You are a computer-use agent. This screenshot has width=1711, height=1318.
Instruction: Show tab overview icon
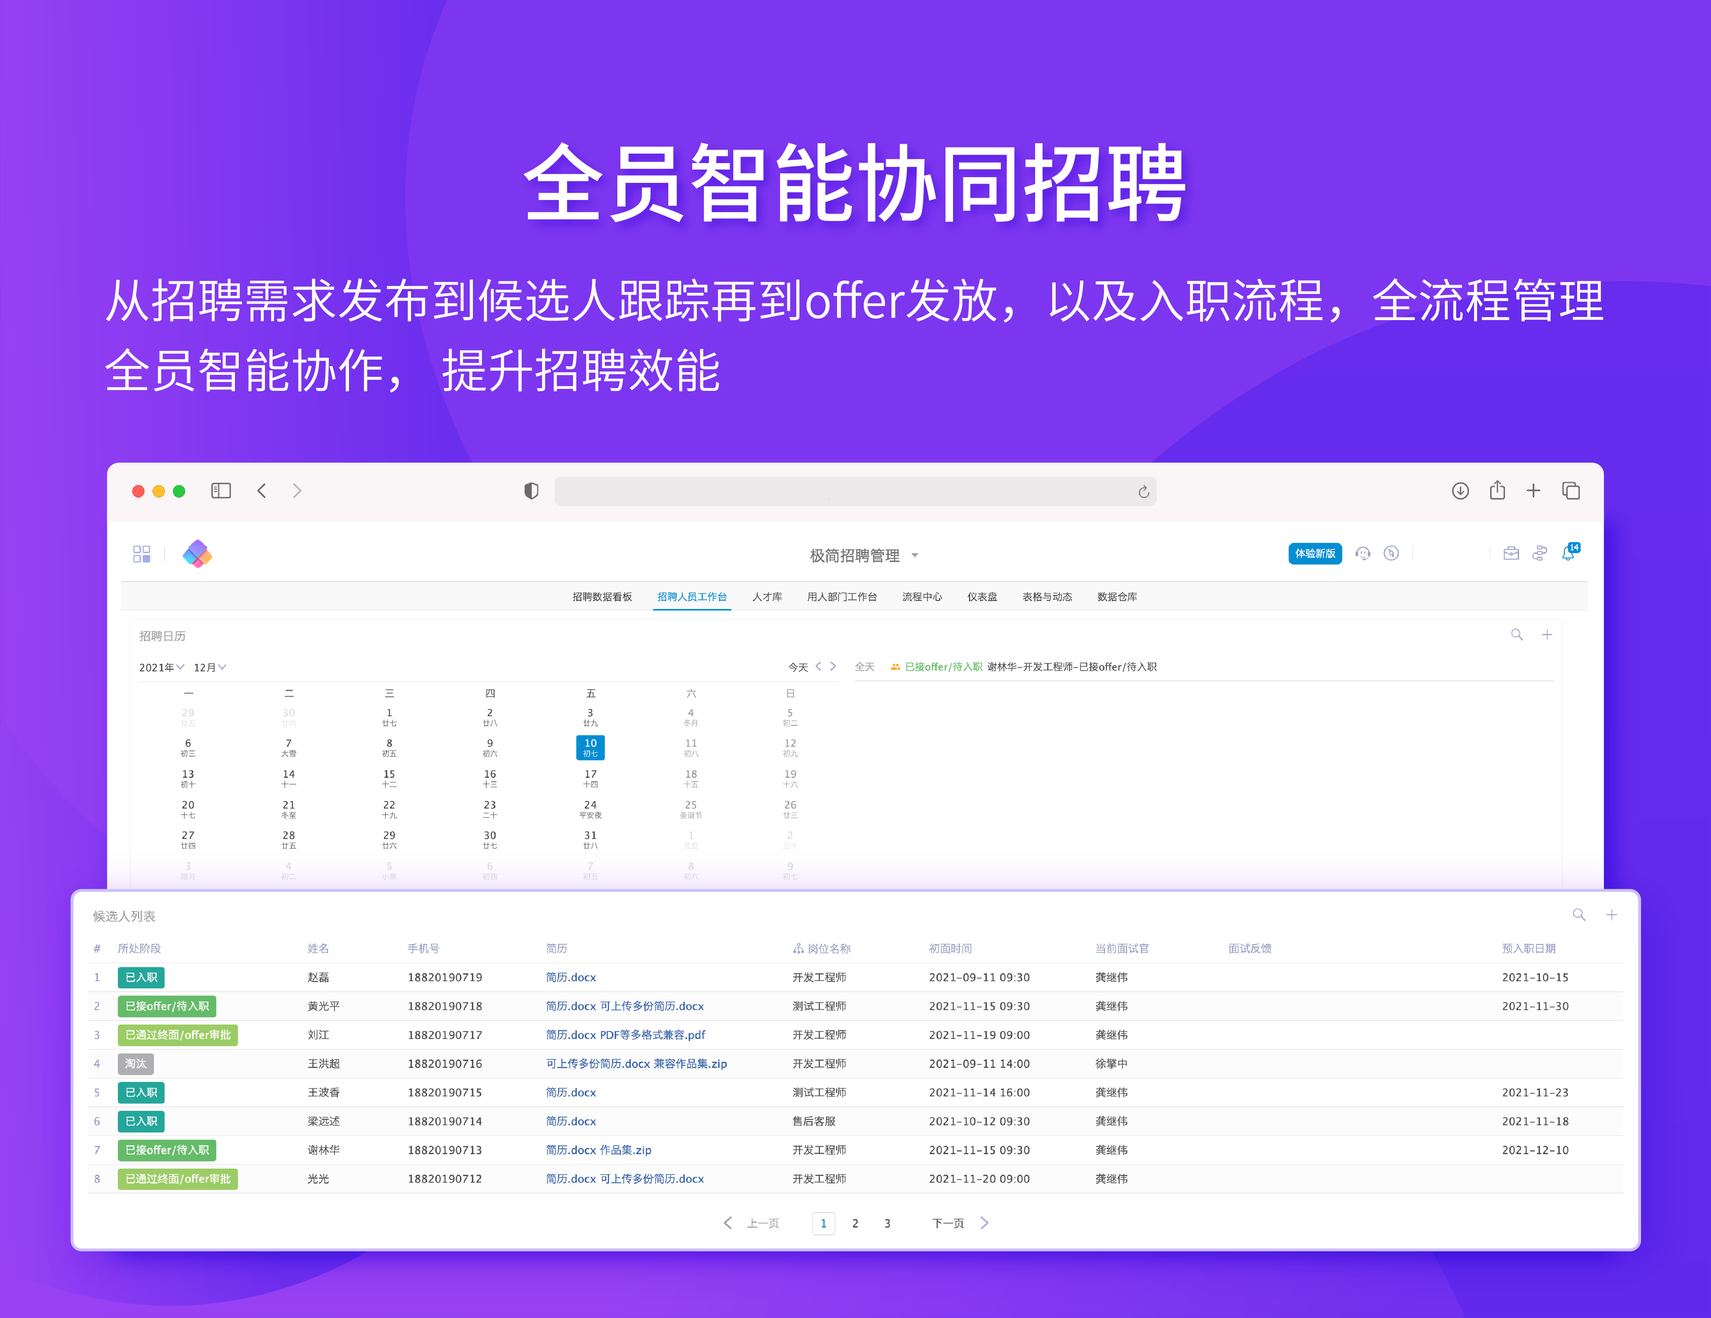(1571, 490)
